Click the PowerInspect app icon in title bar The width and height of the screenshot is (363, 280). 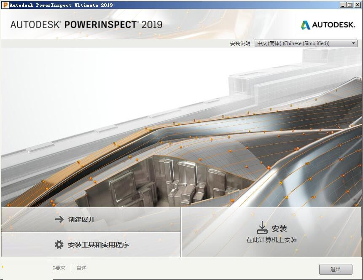point(5,5)
